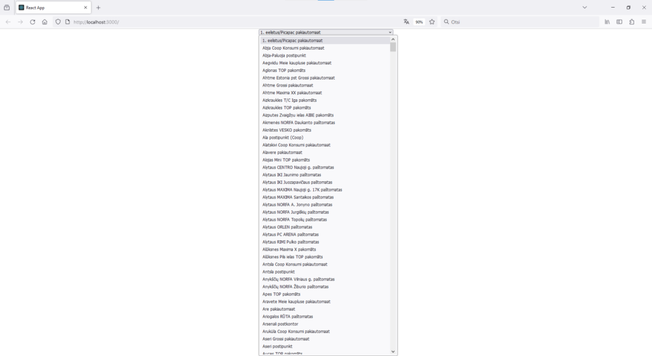Select Alatskivi Coop Konsumi pakiautomaat
The width and height of the screenshot is (652, 356).
325,145
